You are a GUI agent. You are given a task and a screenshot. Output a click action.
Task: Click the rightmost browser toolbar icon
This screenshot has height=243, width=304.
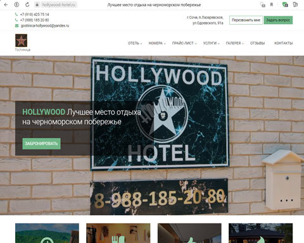(x=295, y=4)
